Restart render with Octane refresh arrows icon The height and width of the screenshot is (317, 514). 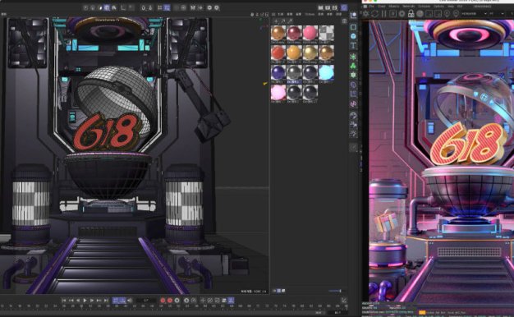click(374, 14)
